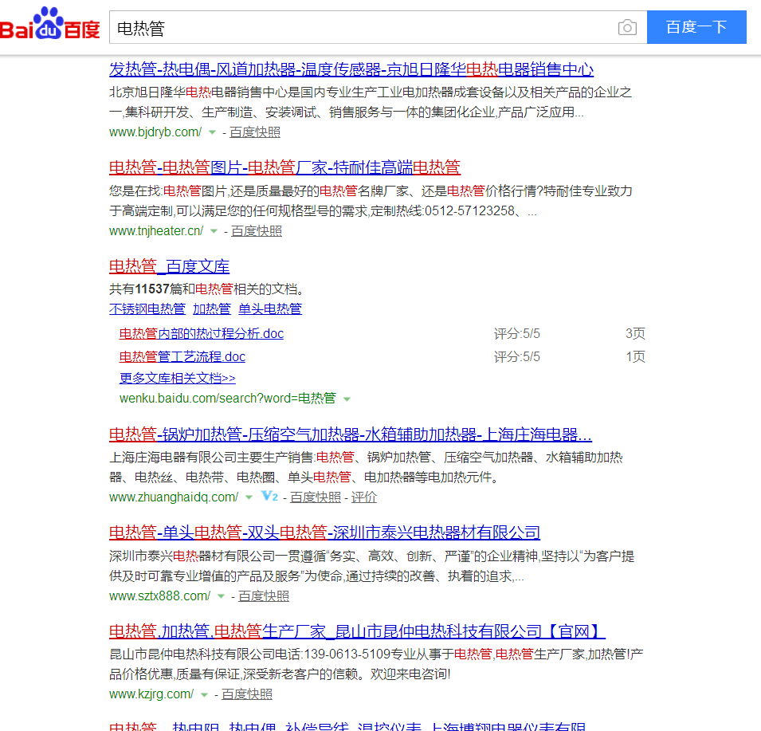This screenshot has height=731, width=761.
Task: Click the phone number 0512-57123258 in snippet
Action: click(x=470, y=210)
